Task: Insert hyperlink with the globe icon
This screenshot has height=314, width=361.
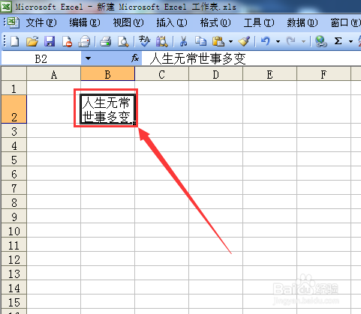Action: tap(320, 41)
